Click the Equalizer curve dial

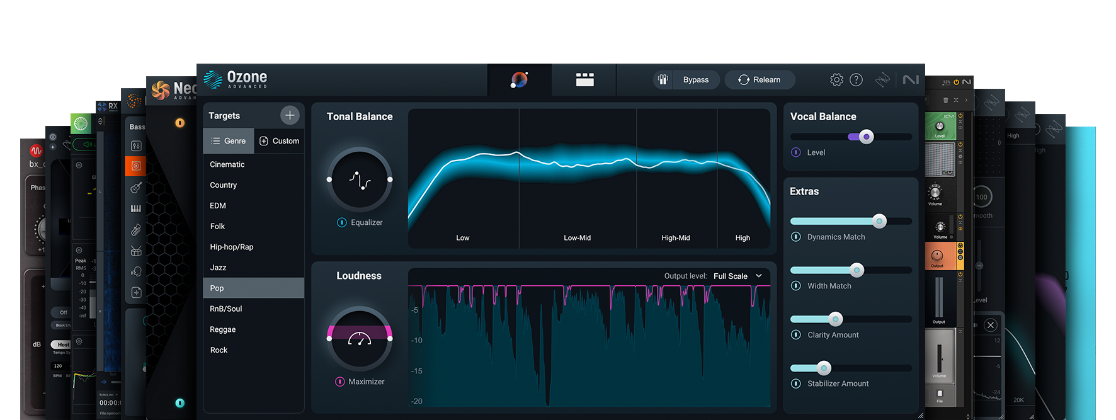coord(360,179)
